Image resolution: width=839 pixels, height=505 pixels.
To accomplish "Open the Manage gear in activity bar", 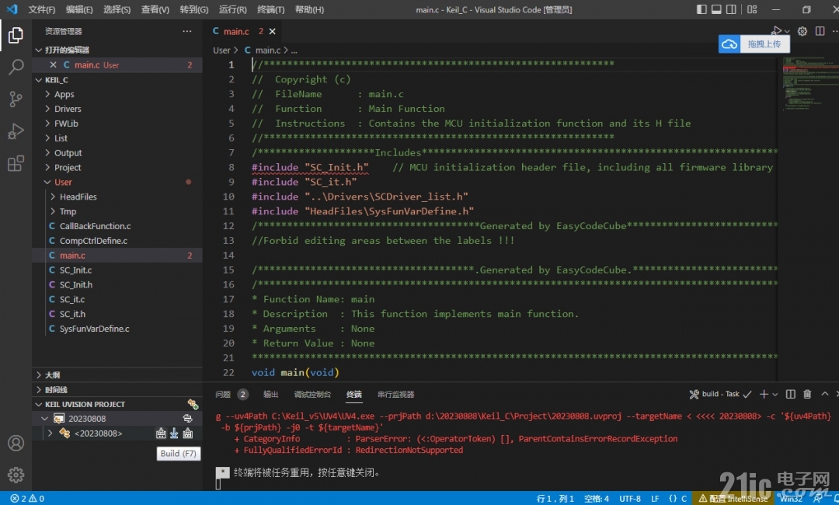I will 16,475.
